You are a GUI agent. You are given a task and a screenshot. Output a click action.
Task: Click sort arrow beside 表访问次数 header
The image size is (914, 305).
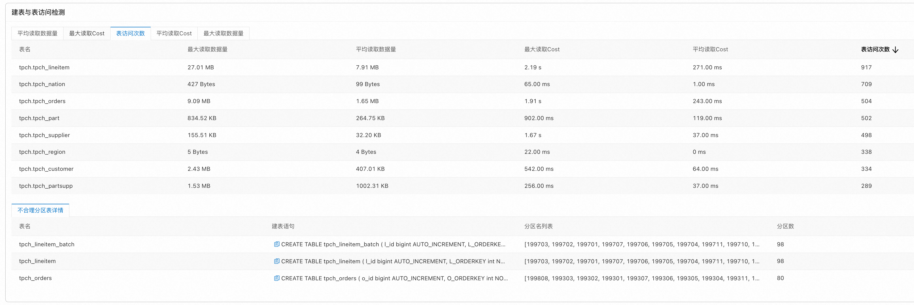click(x=895, y=50)
